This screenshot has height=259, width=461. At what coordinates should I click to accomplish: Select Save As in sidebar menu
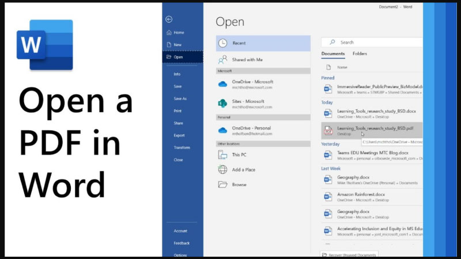(180, 98)
